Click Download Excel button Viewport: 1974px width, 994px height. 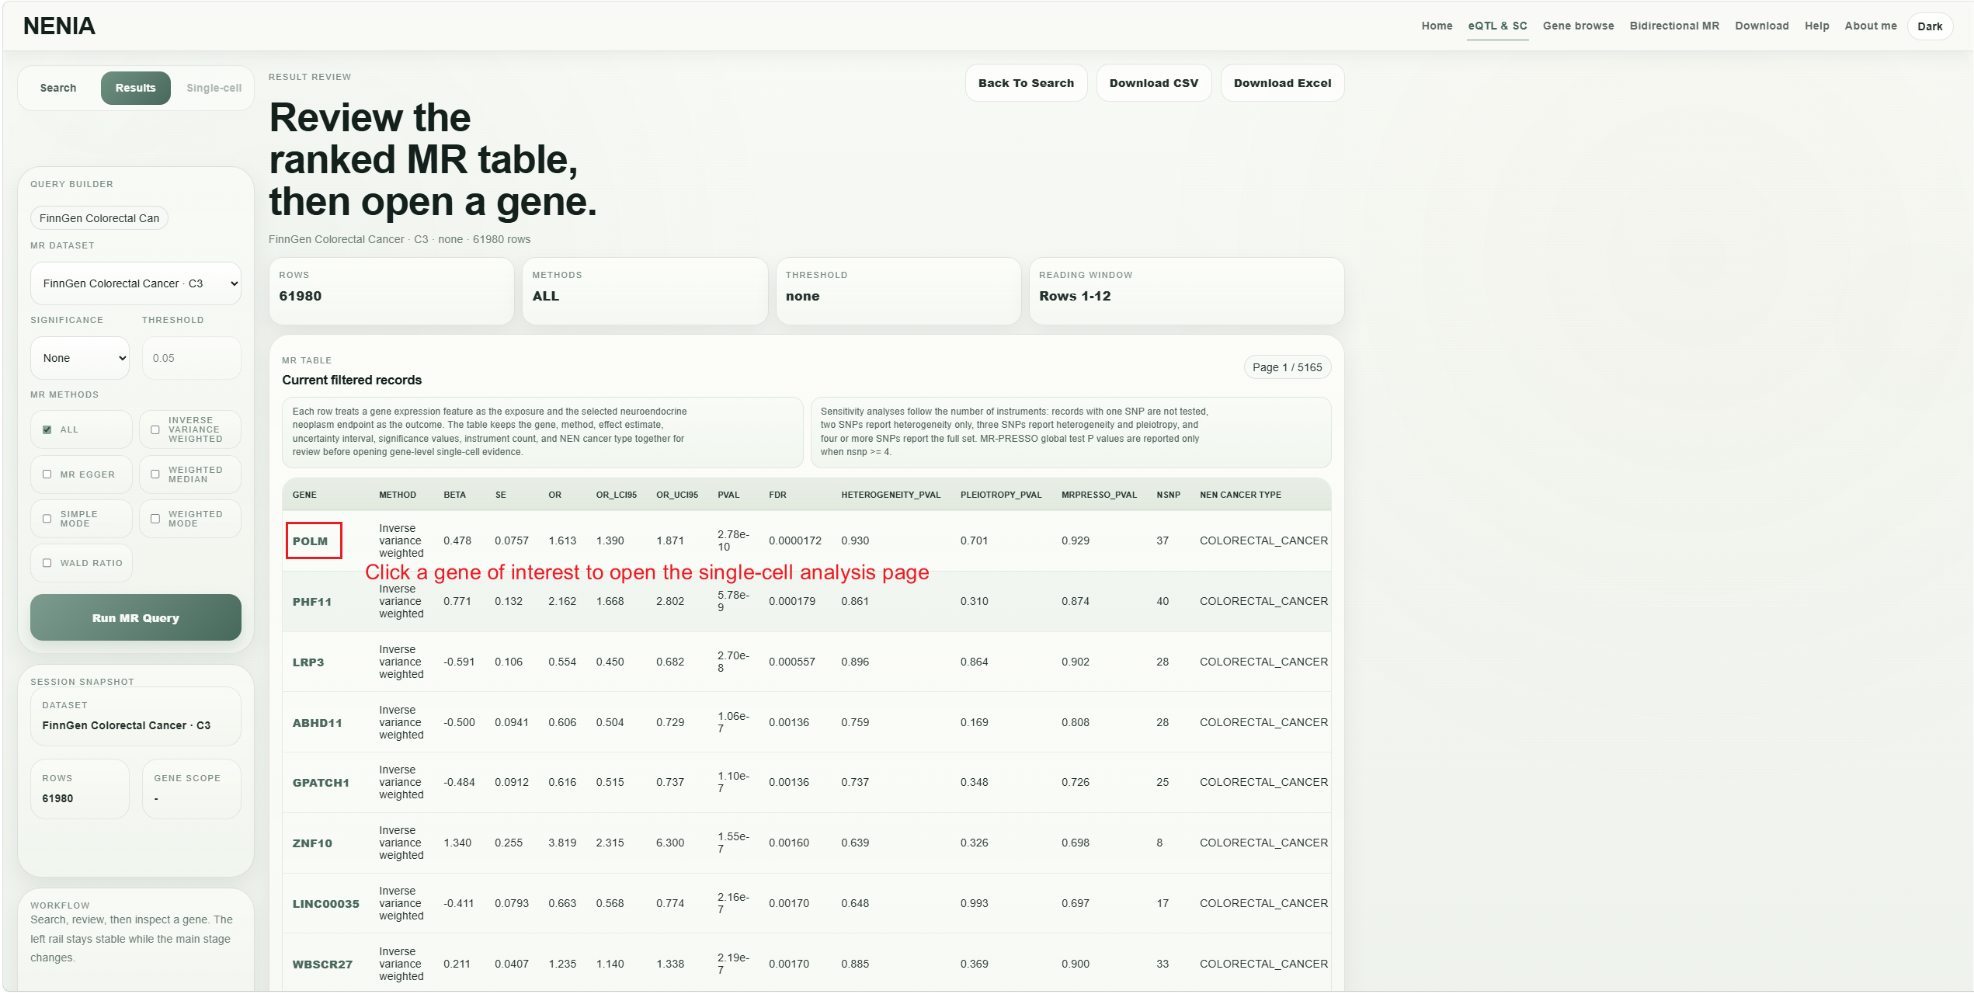1282,83
